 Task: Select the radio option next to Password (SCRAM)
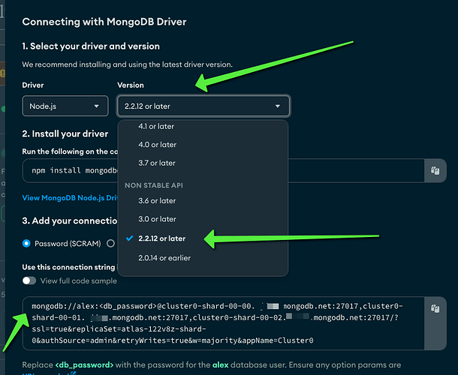tap(111, 243)
